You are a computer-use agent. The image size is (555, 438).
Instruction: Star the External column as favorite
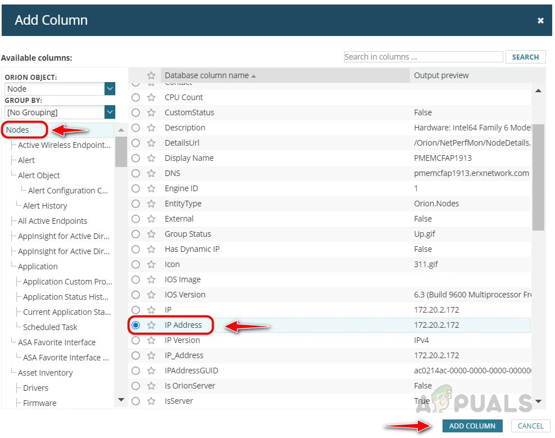click(151, 219)
